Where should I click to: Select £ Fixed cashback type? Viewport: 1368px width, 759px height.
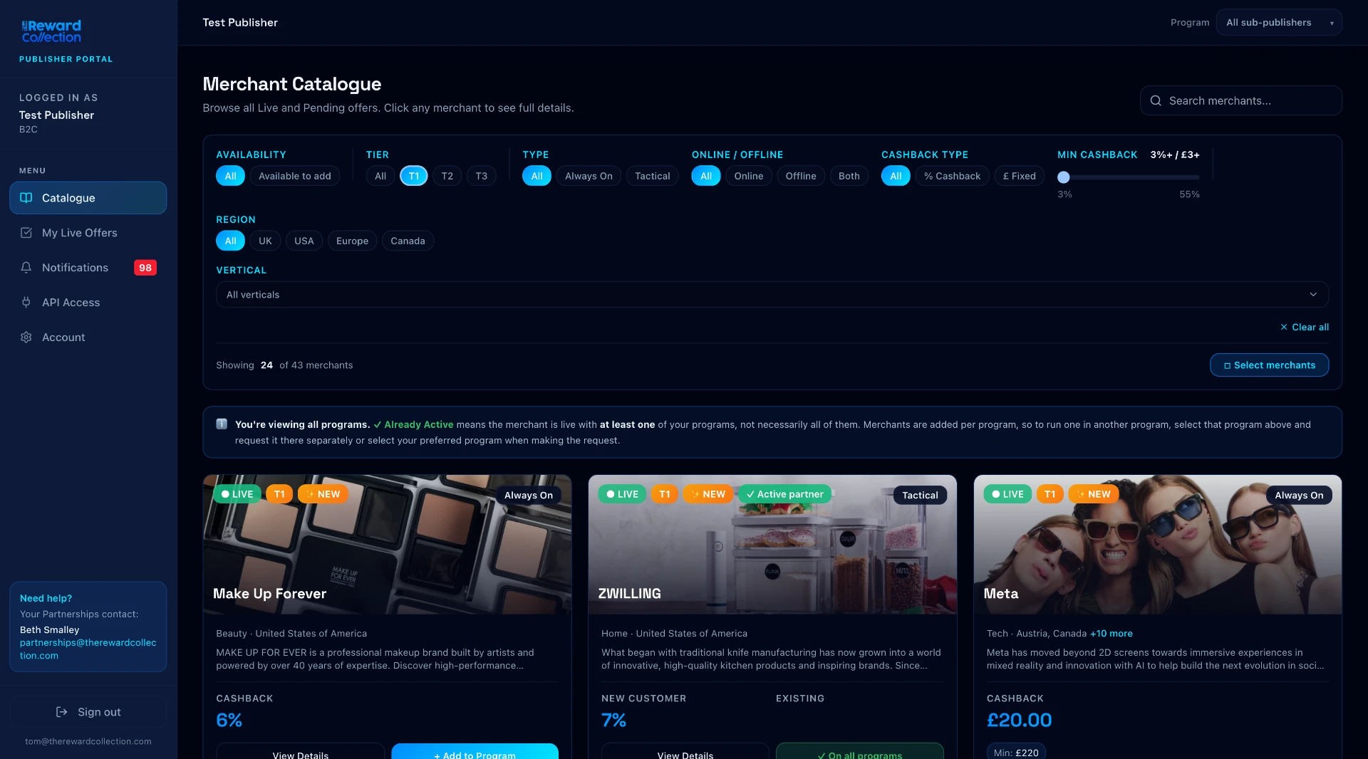pos(1020,176)
